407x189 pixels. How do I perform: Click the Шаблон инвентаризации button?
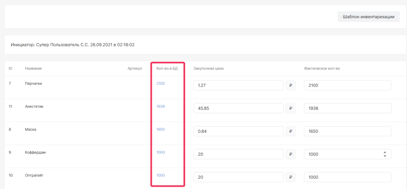(x=368, y=17)
